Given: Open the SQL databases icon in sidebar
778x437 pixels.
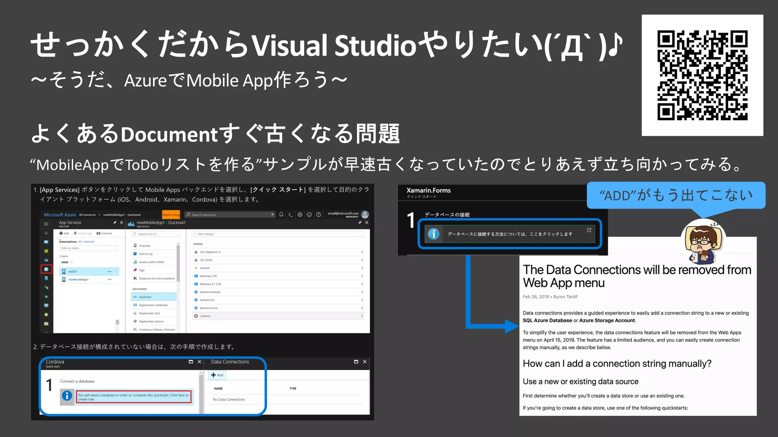Looking at the screenshot, I should tap(46, 278).
